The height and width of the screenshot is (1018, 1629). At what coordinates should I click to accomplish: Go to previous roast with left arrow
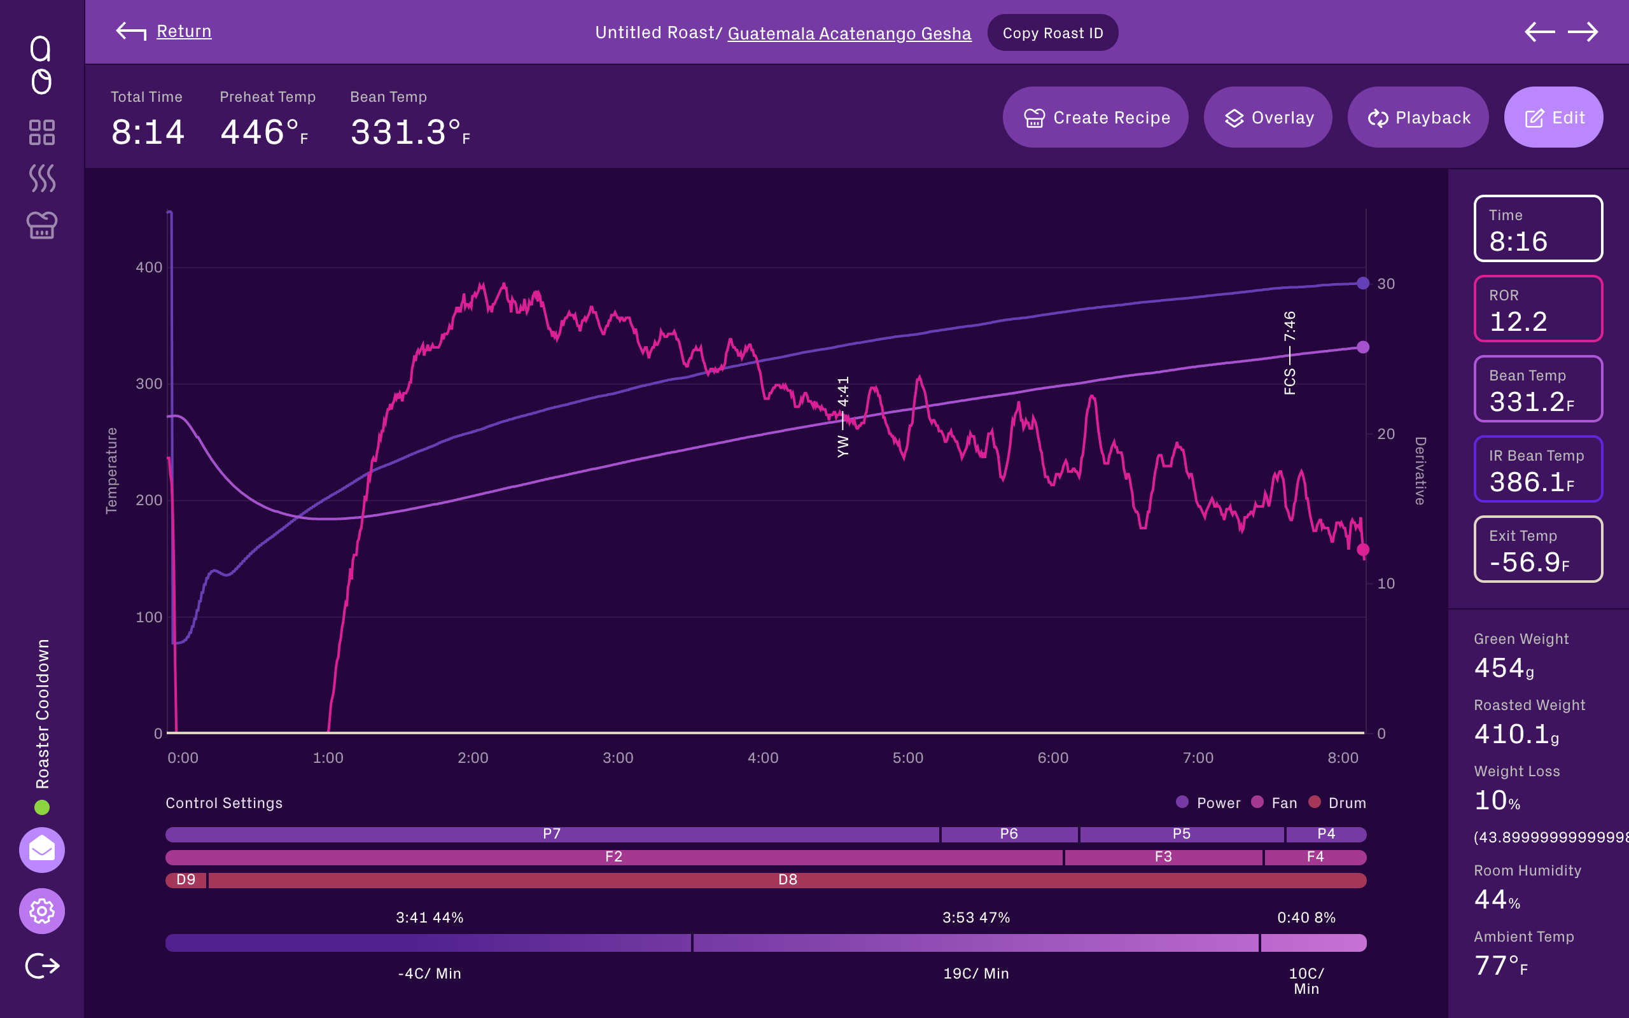click(1539, 32)
